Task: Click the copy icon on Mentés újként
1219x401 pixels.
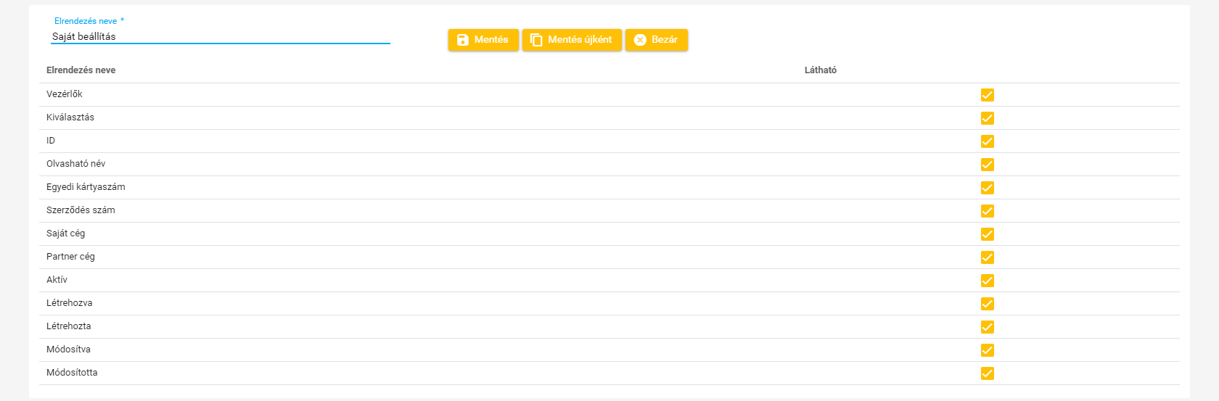Action: pyautogui.click(x=536, y=40)
